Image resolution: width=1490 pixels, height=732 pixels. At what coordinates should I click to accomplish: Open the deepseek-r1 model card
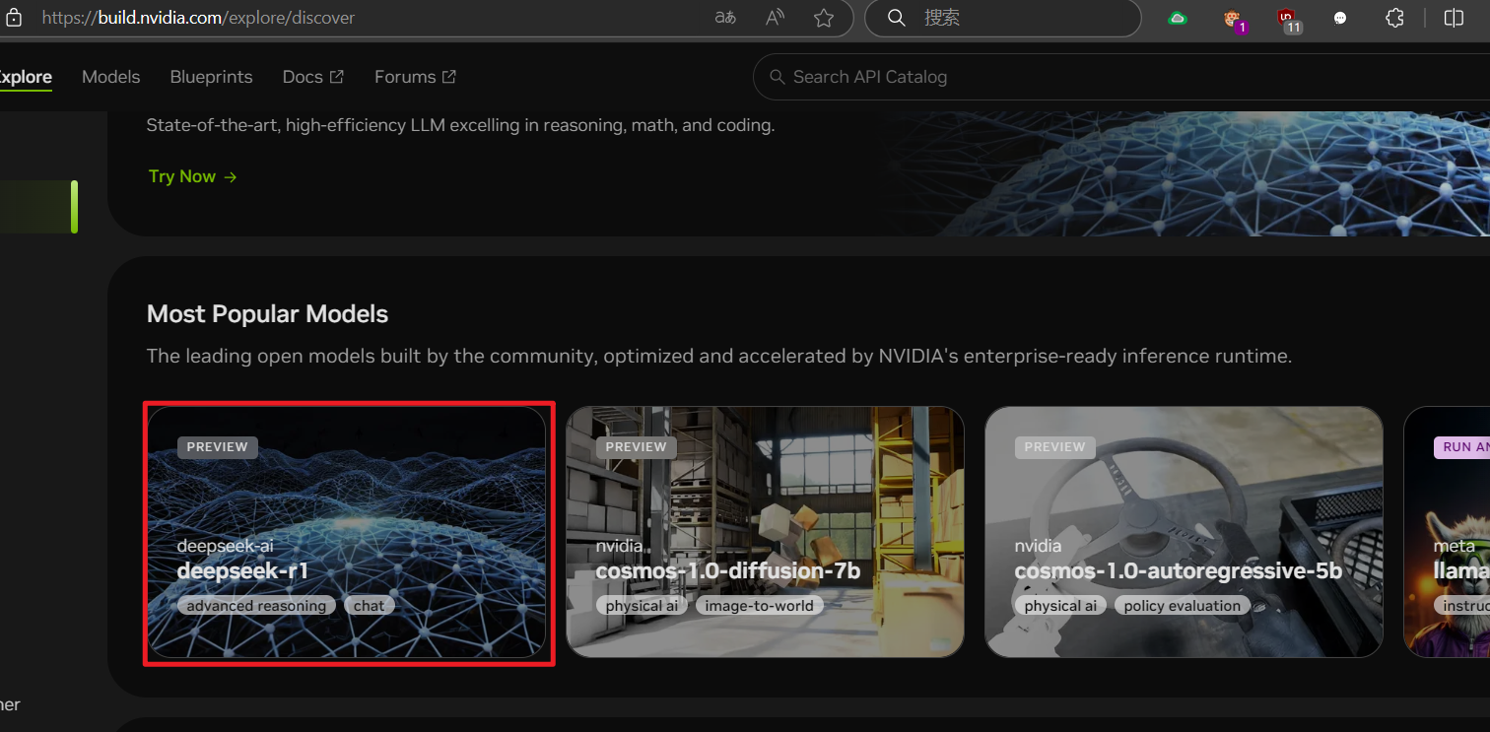pos(346,532)
